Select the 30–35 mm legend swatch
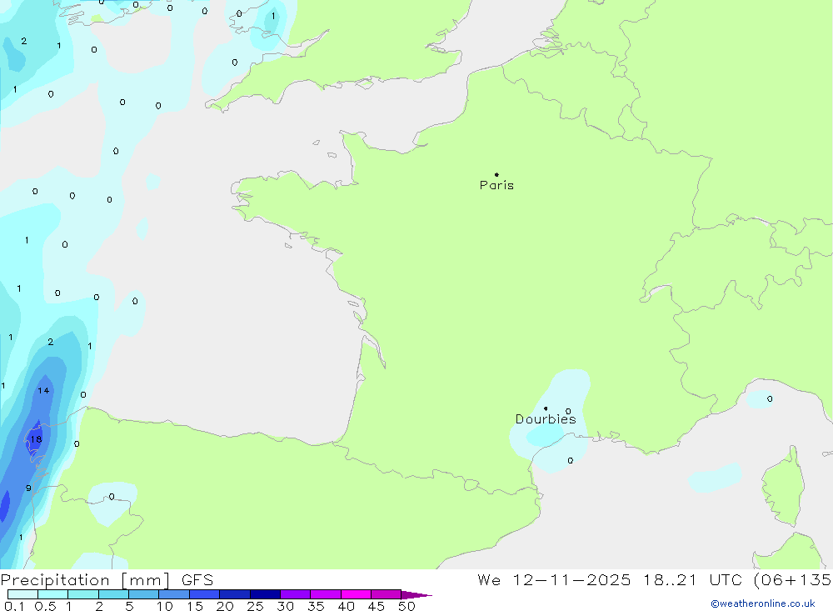 coord(295,594)
